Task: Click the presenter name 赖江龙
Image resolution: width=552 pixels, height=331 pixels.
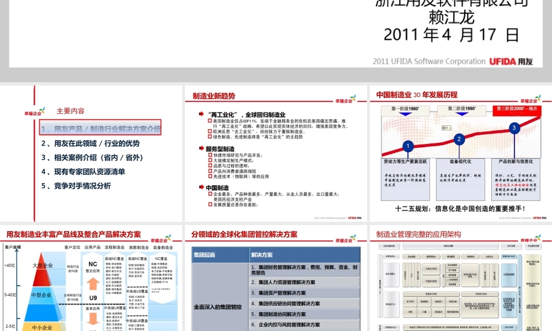Action: coord(452,18)
